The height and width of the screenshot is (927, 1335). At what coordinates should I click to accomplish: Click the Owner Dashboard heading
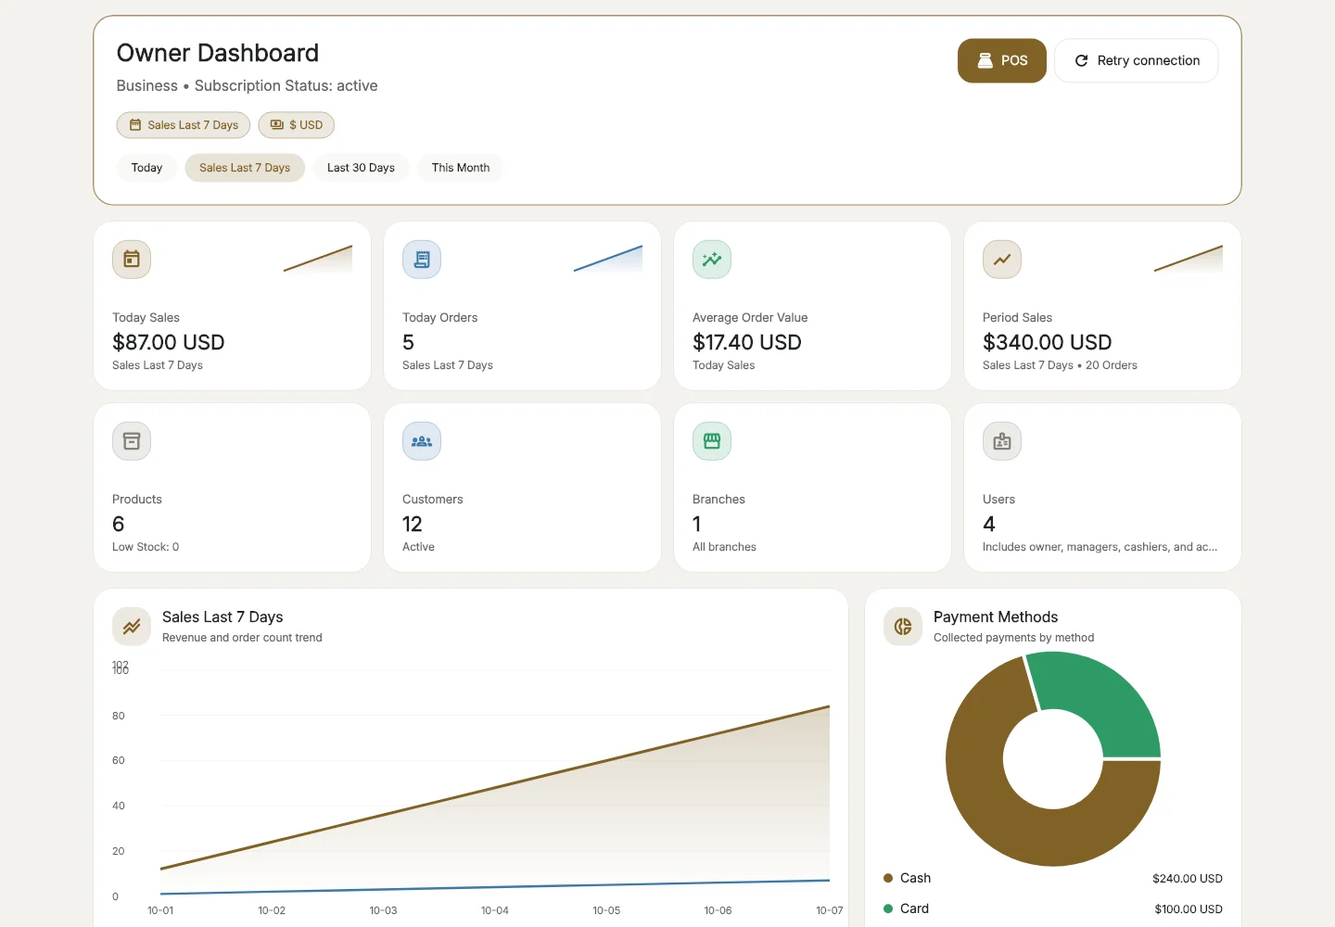[218, 53]
